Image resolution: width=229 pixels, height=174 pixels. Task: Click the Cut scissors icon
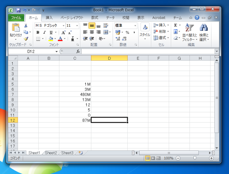[x=26, y=25]
